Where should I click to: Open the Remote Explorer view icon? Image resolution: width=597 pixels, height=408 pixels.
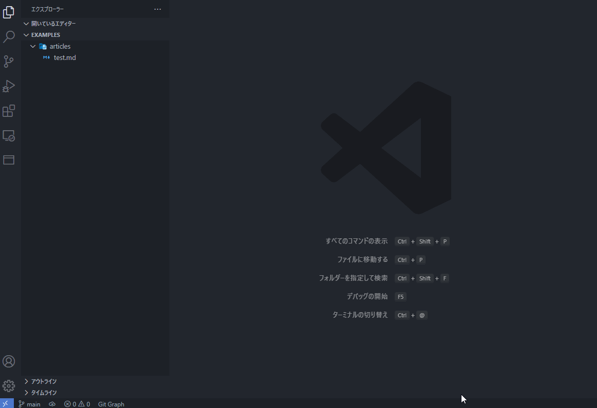click(x=9, y=136)
